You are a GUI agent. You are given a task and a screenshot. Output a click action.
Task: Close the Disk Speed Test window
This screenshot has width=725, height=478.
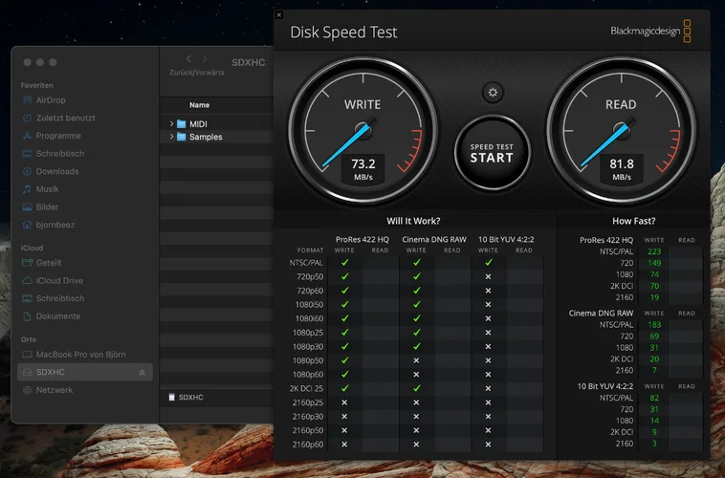pyautogui.click(x=278, y=14)
